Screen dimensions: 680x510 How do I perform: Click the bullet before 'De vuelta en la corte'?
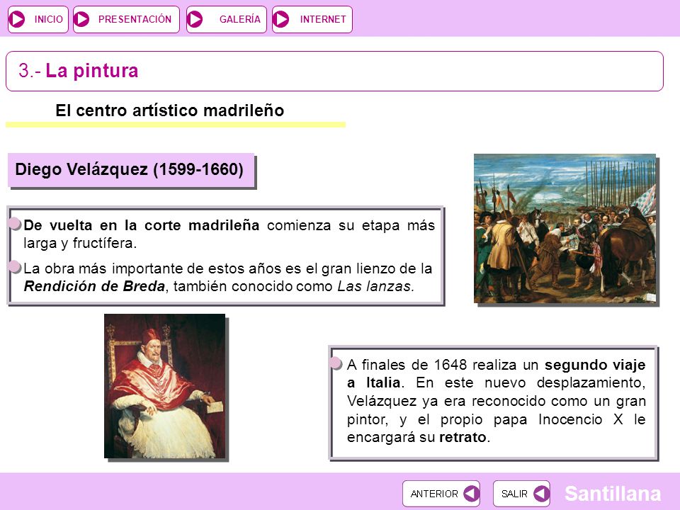tap(15, 224)
